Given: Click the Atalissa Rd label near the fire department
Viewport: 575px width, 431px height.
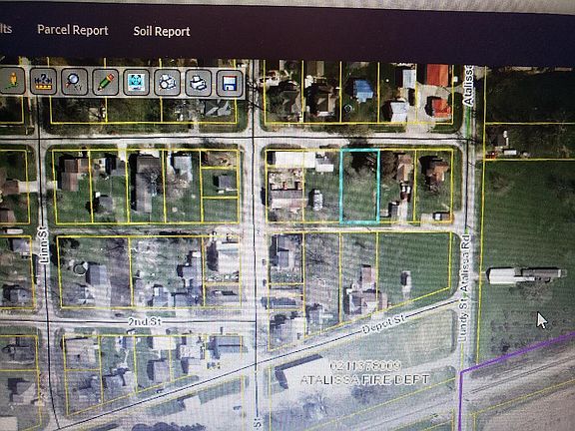Looking at the screenshot, I should click(x=465, y=262).
